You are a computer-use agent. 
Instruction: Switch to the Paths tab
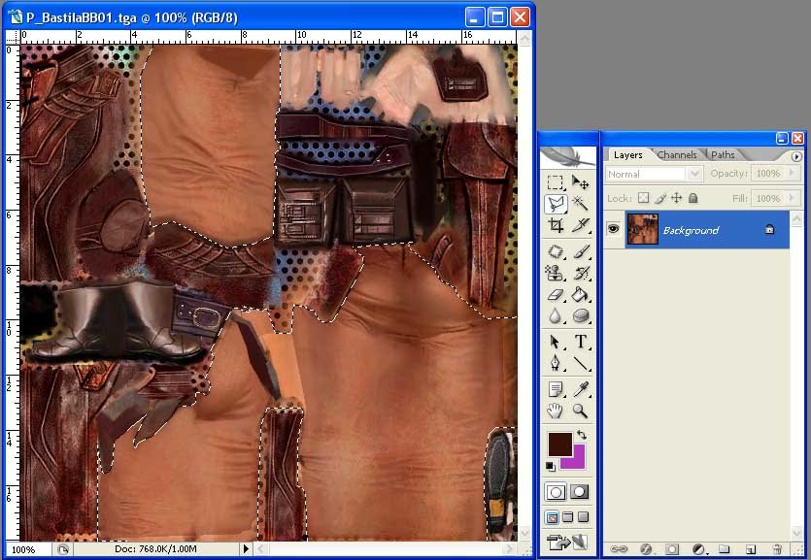tap(723, 155)
